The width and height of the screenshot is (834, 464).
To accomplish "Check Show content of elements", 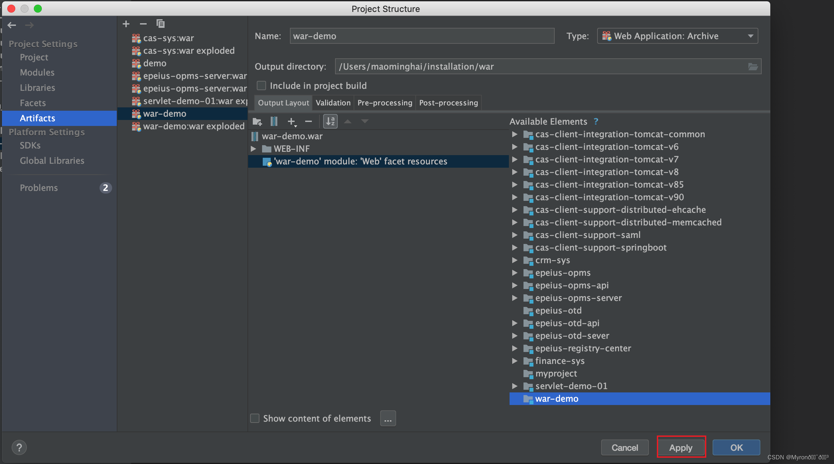I will [255, 419].
